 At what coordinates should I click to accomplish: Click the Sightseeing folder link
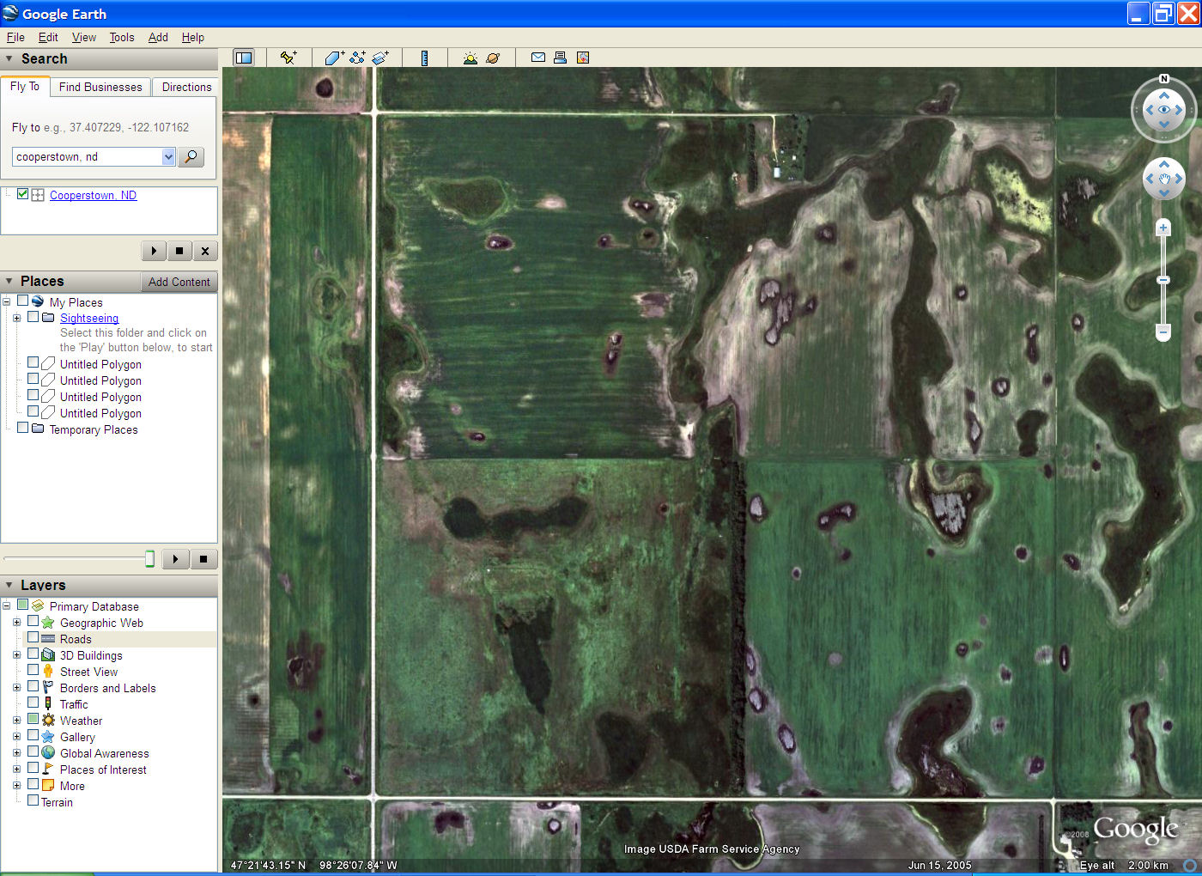coord(89,318)
